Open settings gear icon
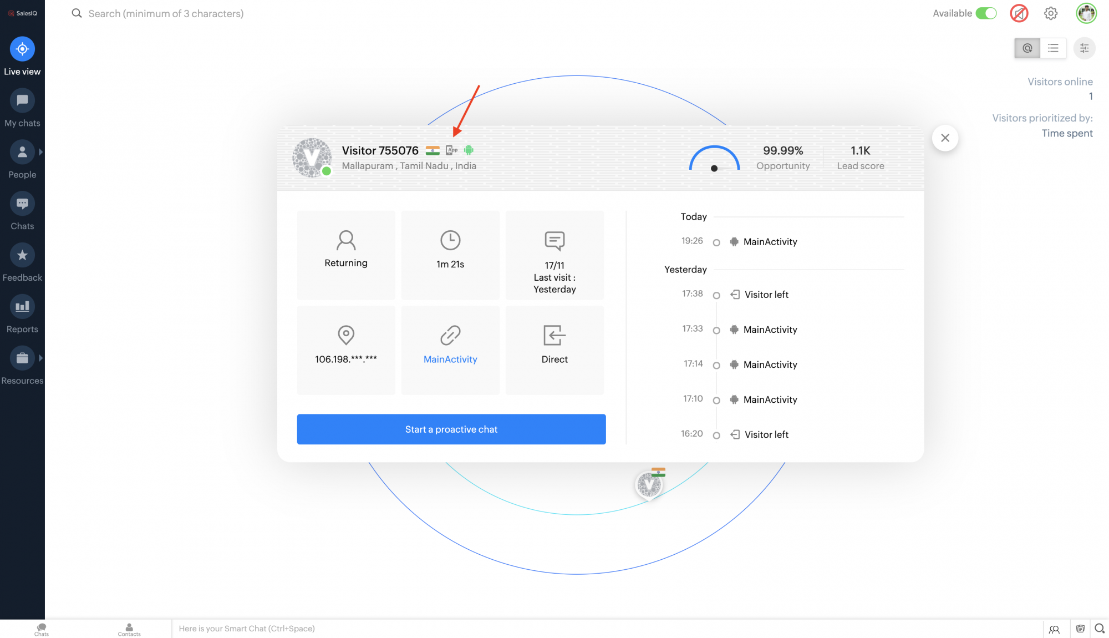Viewport: 1109px width, 638px height. (x=1051, y=13)
